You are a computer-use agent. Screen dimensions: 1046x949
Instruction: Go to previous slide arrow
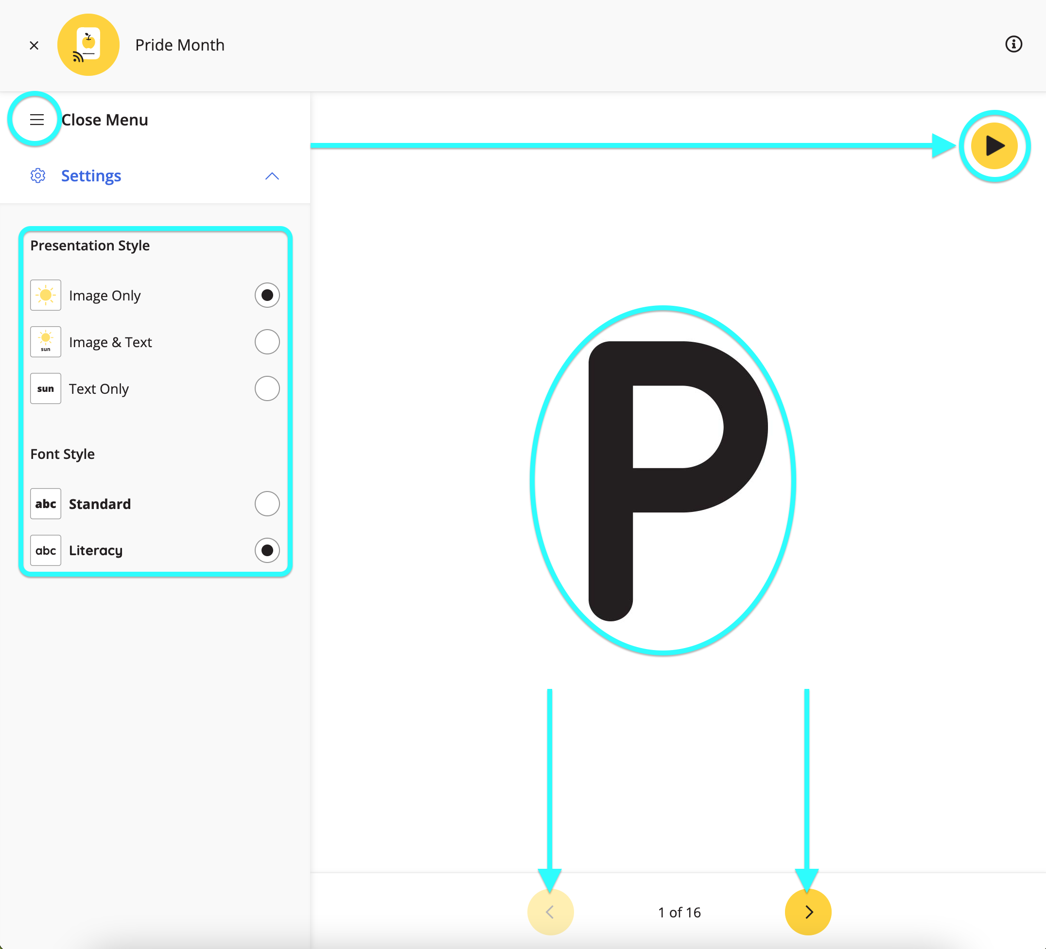tap(550, 912)
